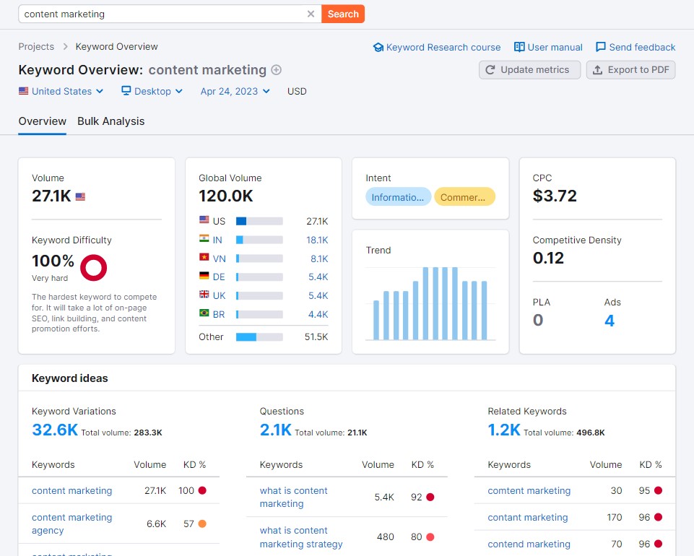Open the Apr 24, 2023 date dropdown
This screenshot has width=694, height=556.
point(235,91)
